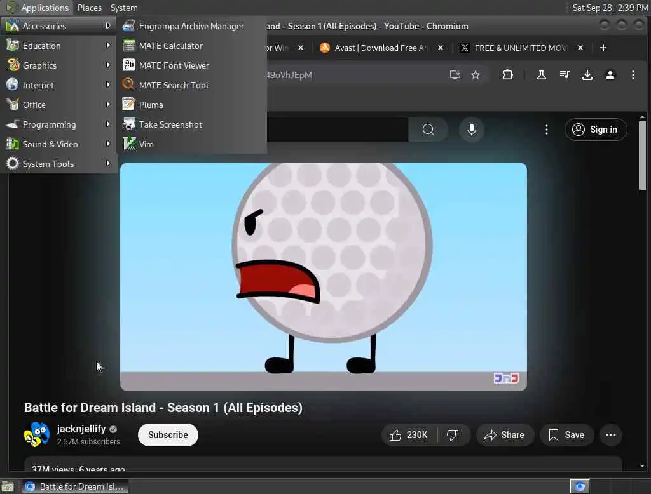Click the Share button
This screenshot has height=494, width=651.
504,435
